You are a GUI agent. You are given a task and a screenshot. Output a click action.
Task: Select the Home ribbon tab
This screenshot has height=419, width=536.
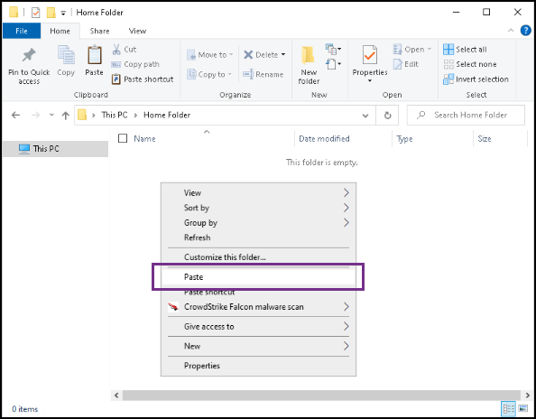coord(60,31)
